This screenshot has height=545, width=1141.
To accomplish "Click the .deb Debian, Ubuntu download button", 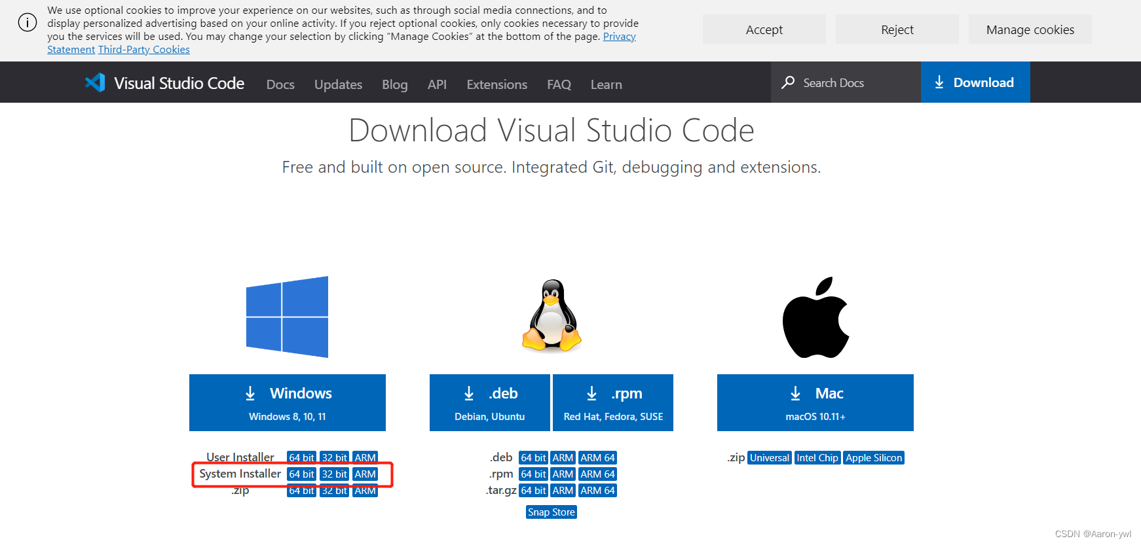I will 490,402.
